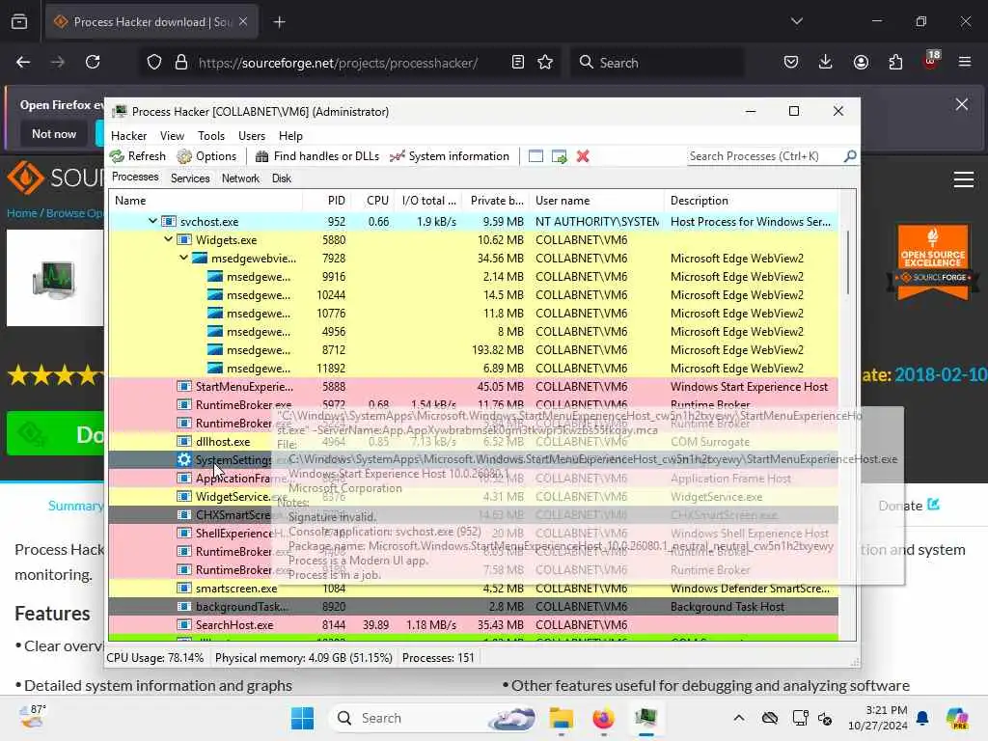988x741 pixels.
Task: Open Firefox downloads panel
Action: pyautogui.click(x=826, y=63)
